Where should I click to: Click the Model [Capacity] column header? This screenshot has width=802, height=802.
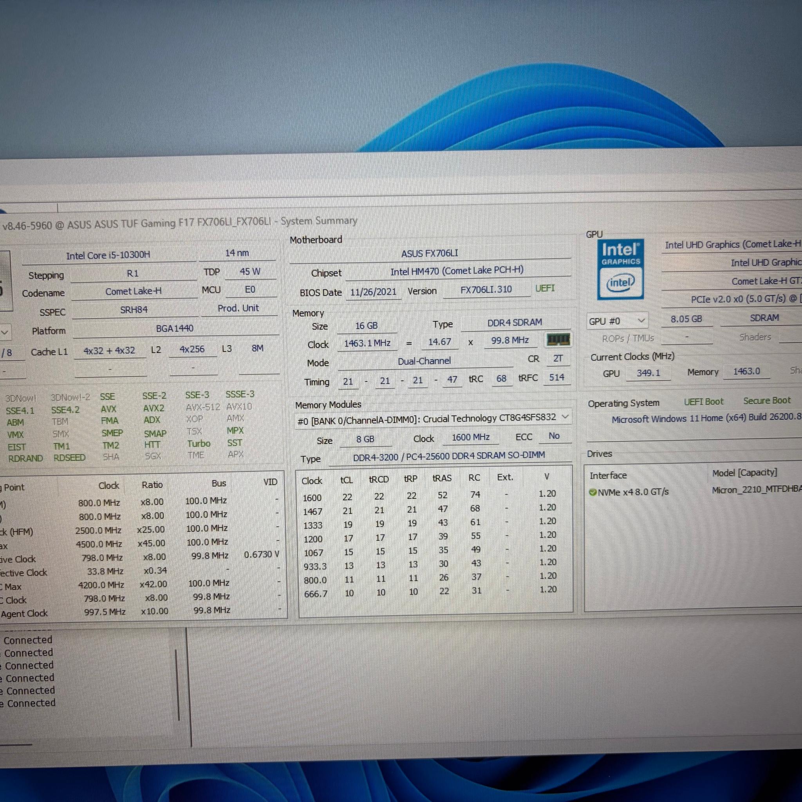745,473
